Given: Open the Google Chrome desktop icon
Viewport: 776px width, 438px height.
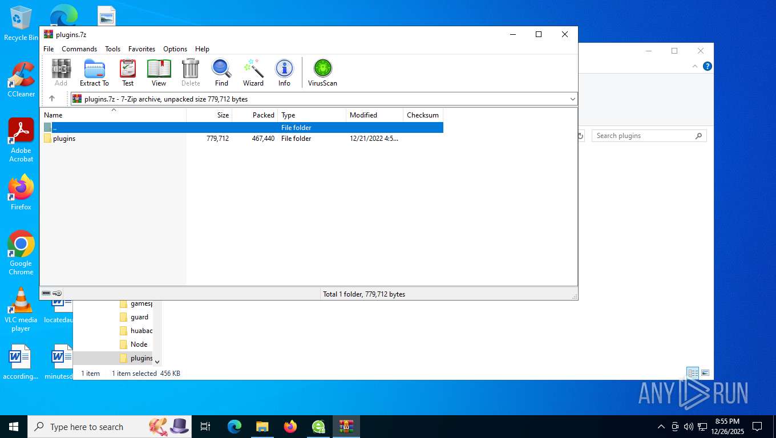Looking at the screenshot, I should (x=21, y=253).
